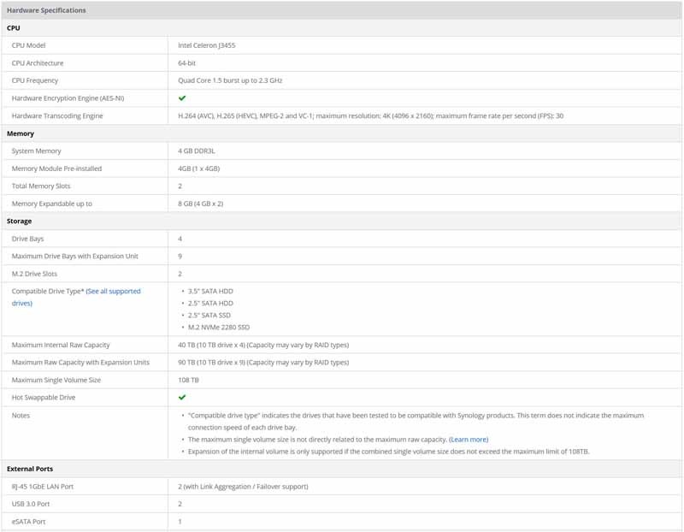Click the green checkmark for Hot Swappable Drive
This screenshot has width=684, height=532.
click(x=182, y=398)
